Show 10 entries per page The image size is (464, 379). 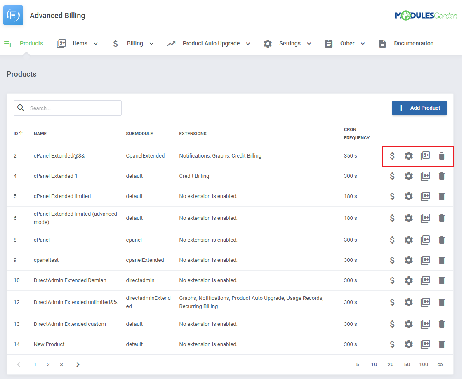[x=374, y=365]
